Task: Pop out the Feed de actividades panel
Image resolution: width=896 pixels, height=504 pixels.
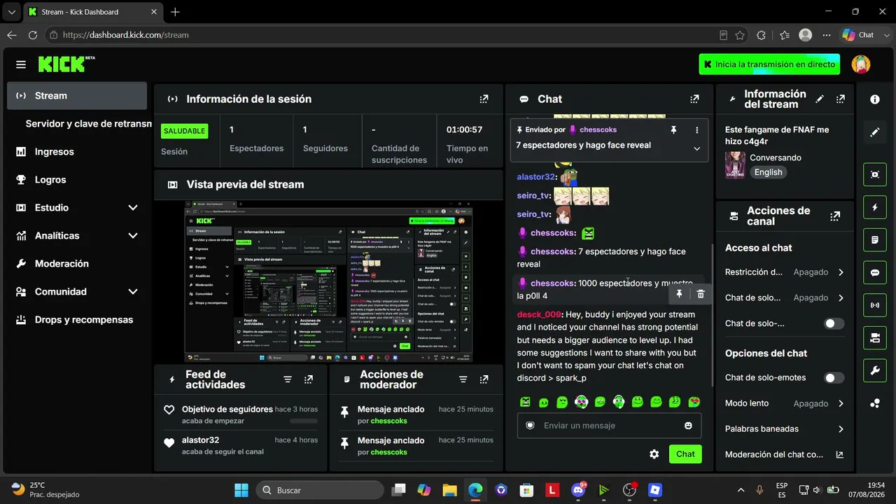Action: 309,379
